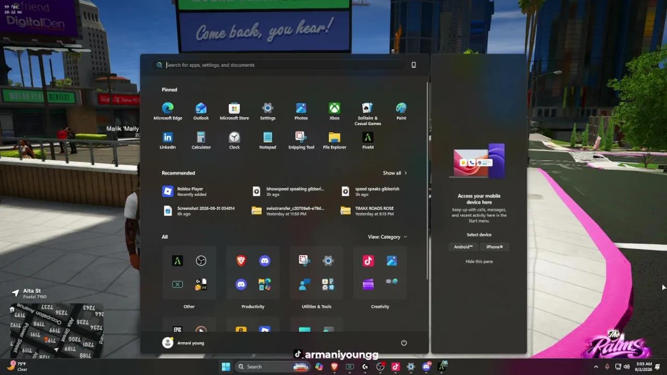The height and width of the screenshot is (375, 667).
Task: Open TikTok from the taskbar
Action: (396, 367)
